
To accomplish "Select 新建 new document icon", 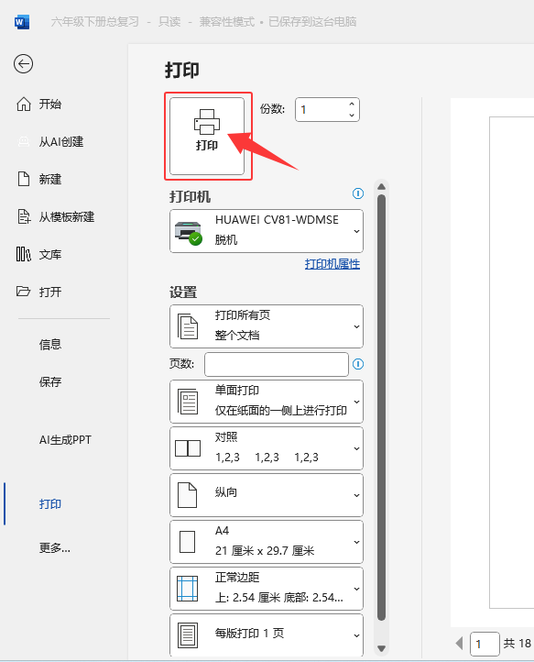I will coord(24,179).
